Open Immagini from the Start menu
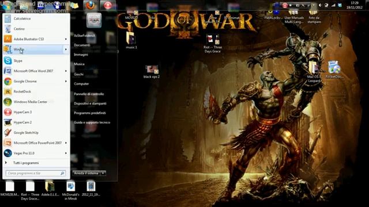The height and width of the screenshot is (207, 369). 81,55
